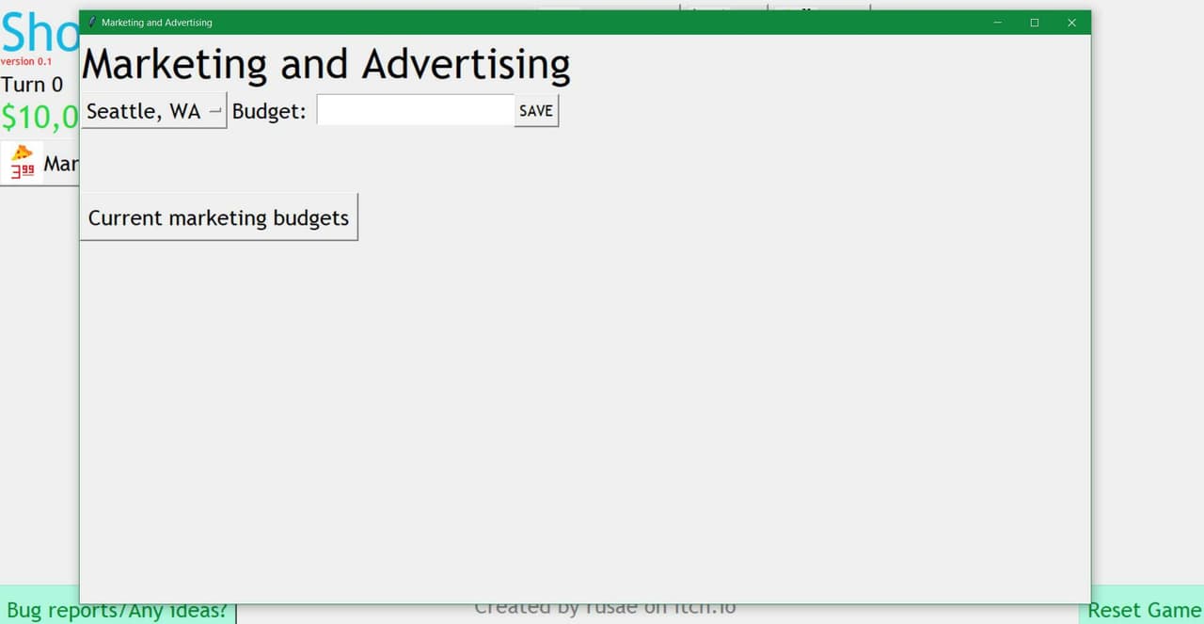Click the window title text in the title bar
The width and height of the screenshot is (1204, 624).
pyautogui.click(x=157, y=23)
